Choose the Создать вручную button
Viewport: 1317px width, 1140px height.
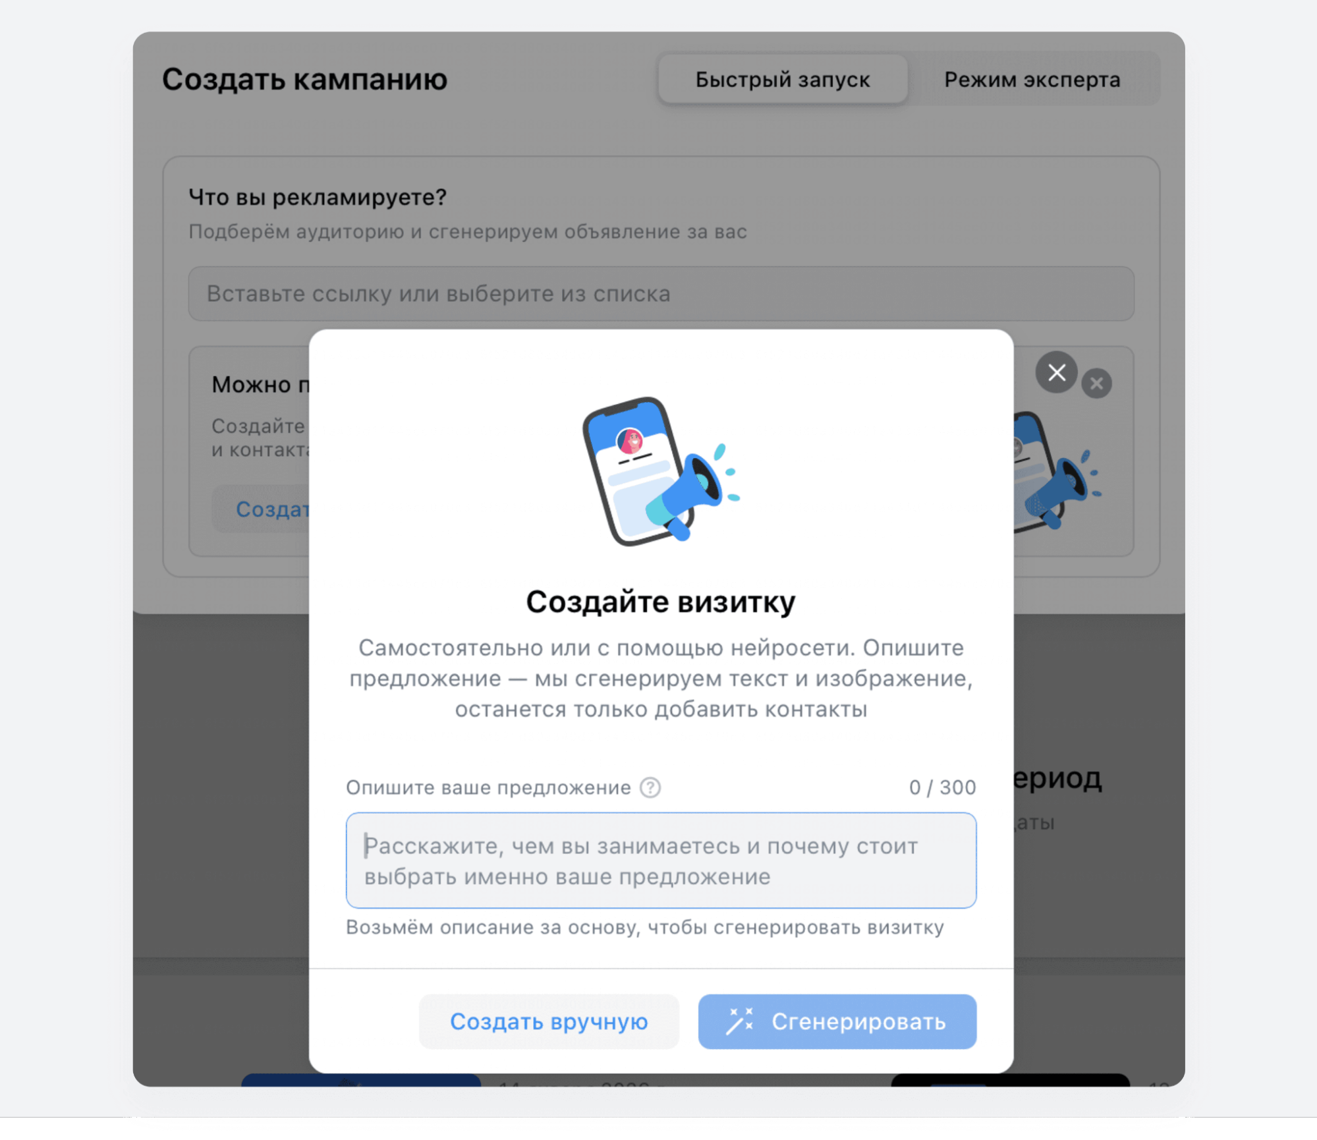tap(549, 1021)
